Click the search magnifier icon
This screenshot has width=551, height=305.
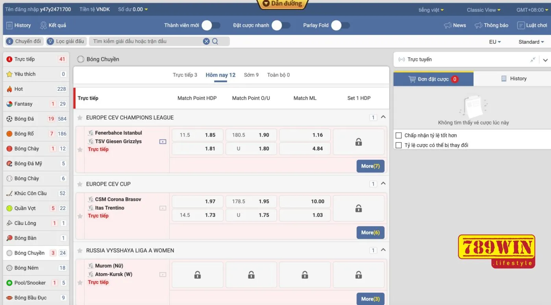pyautogui.click(x=215, y=41)
